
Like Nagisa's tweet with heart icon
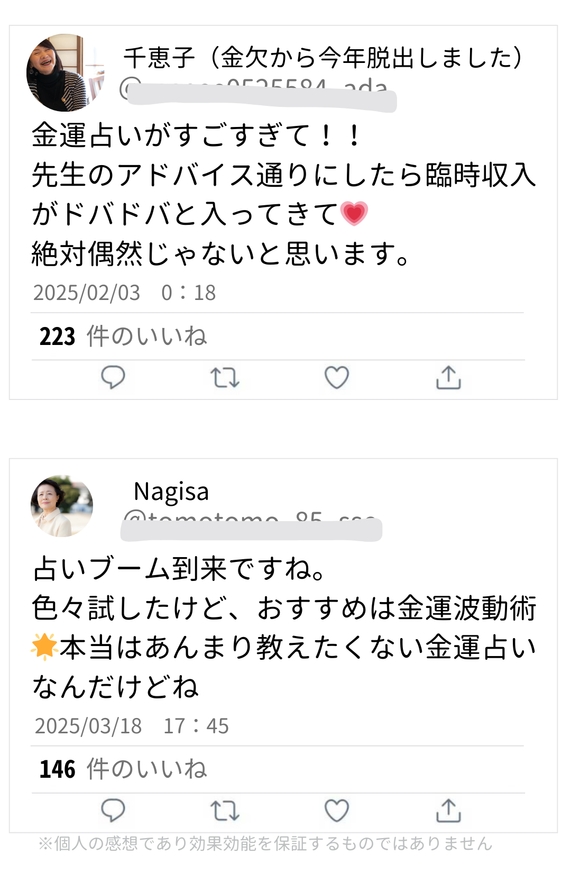tap(337, 811)
